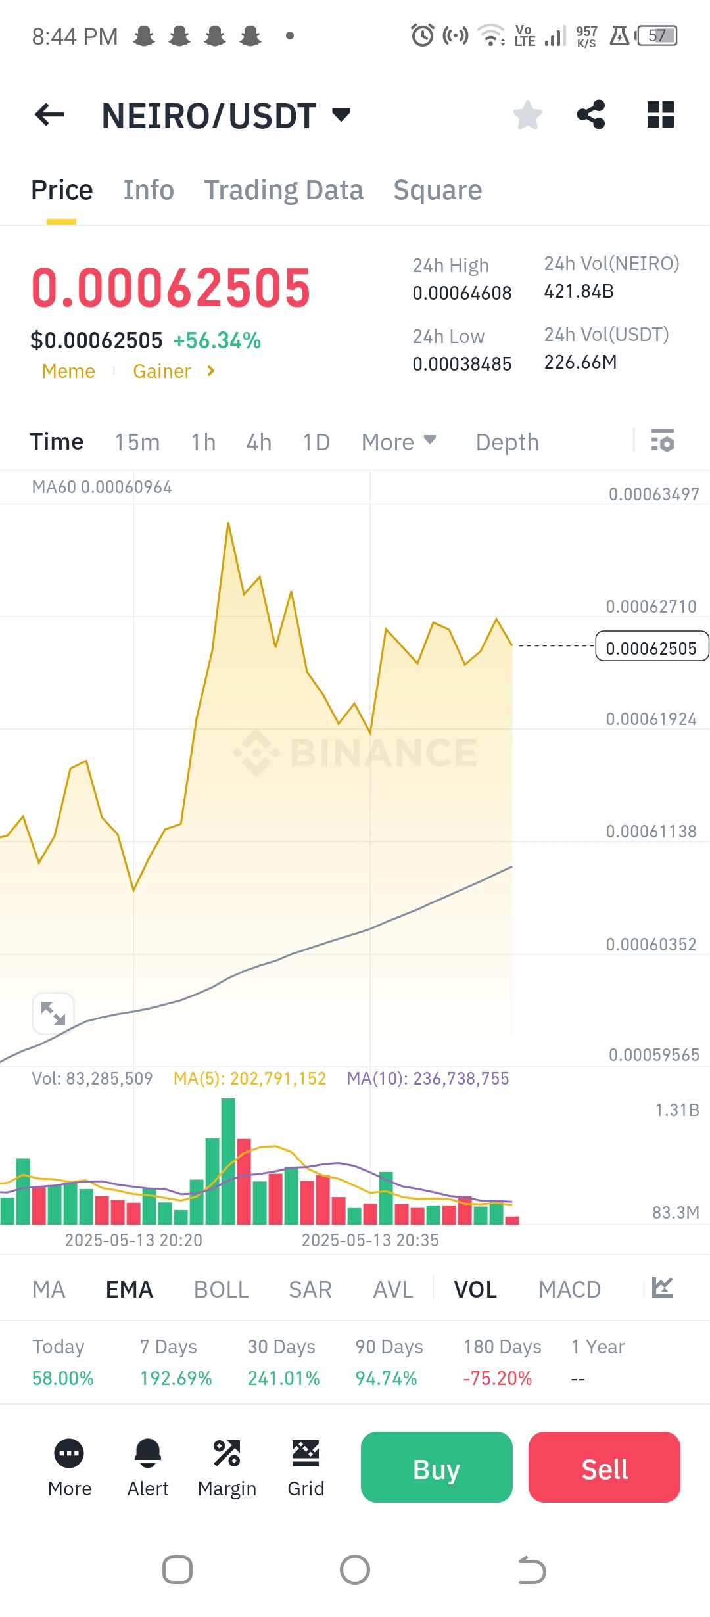Expand the More timeframe dropdown

tap(398, 442)
